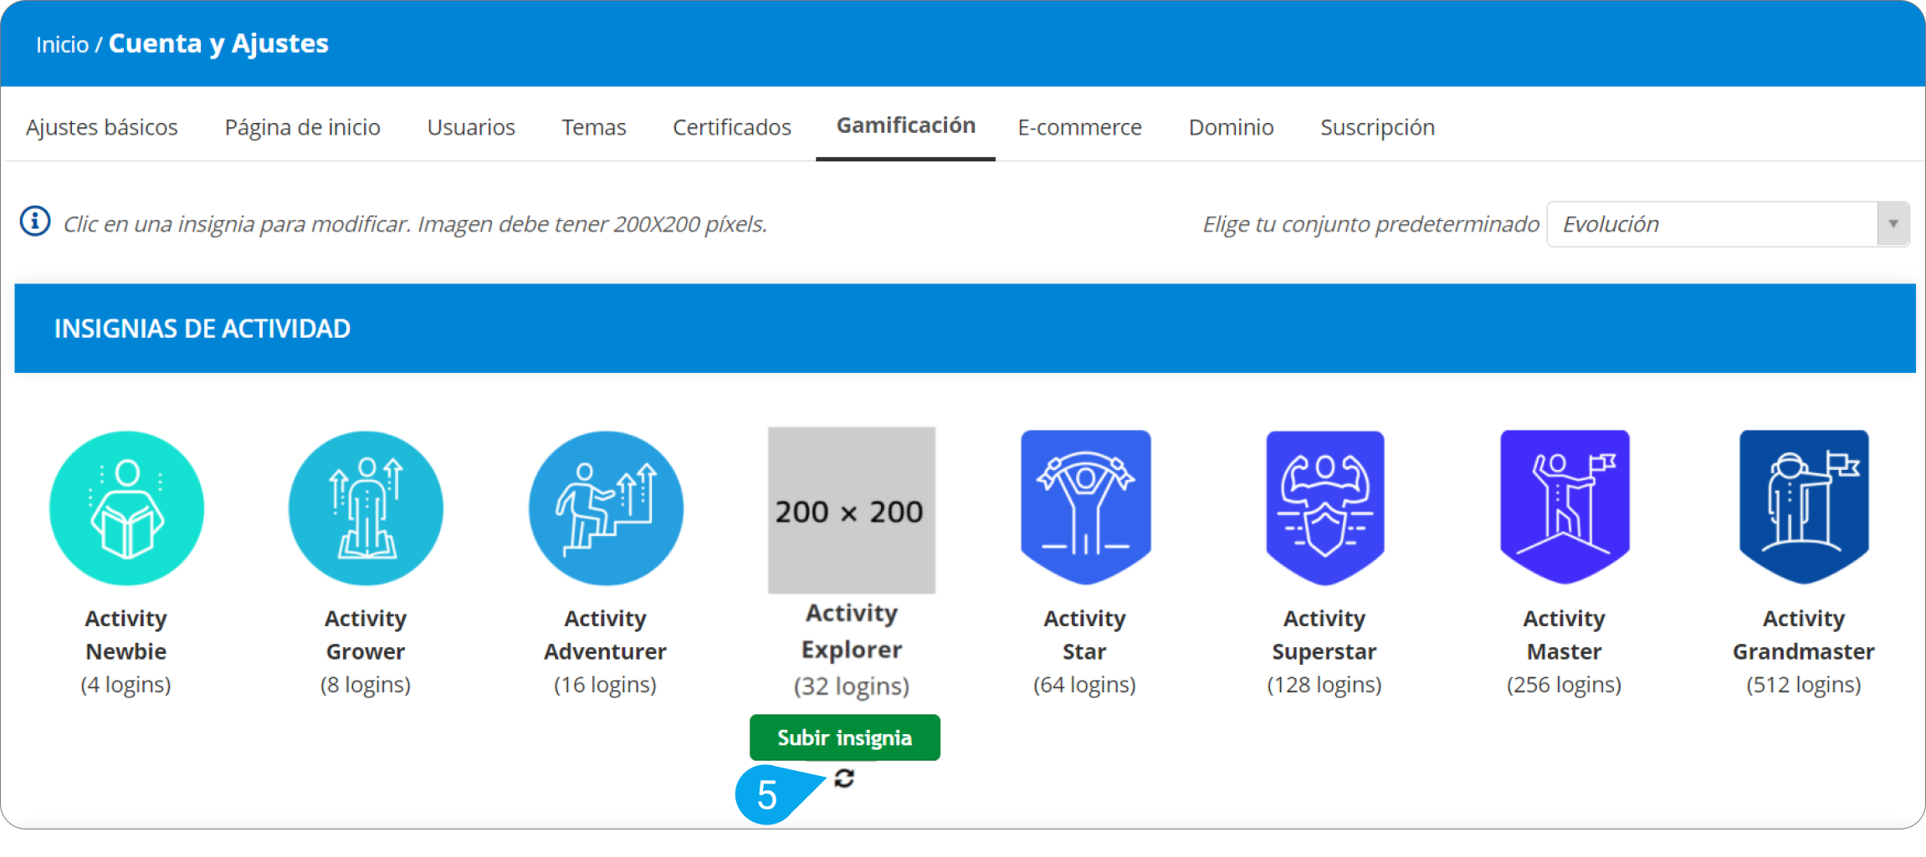
Task: Click the info icon beside the instructions
Action: (x=35, y=222)
